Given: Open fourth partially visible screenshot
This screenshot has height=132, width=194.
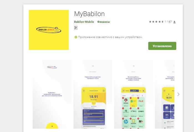Looking at the screenshot, I should coord(165,94).
